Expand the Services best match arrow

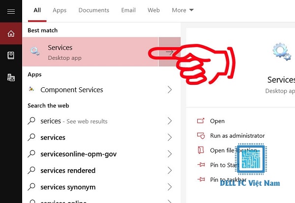click(170, 52)
